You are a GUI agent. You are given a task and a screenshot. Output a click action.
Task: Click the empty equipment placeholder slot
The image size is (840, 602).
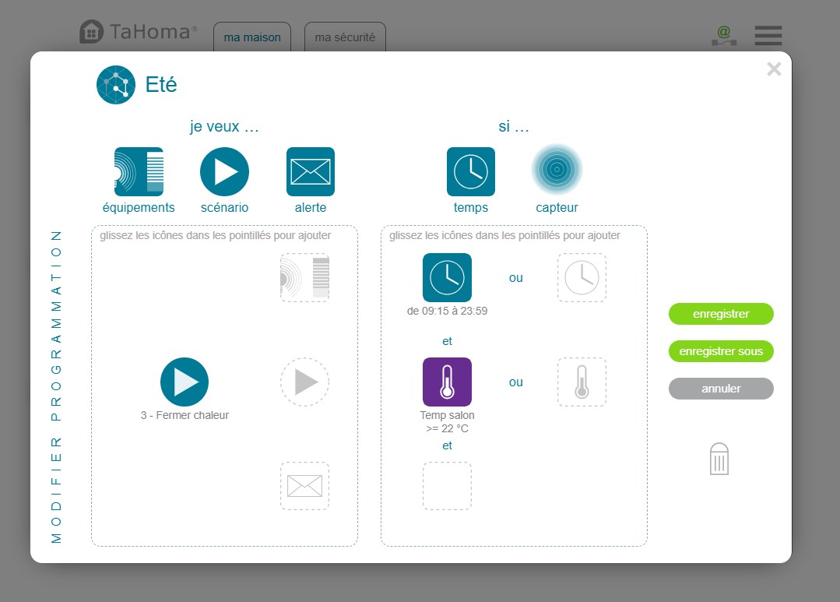[304, 277]
